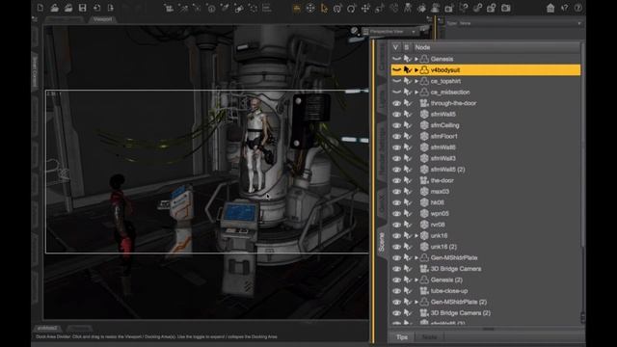This screenshot has width=617, height=347.
Task: Expand the ce_midsection node
Action: coord(416,93)
